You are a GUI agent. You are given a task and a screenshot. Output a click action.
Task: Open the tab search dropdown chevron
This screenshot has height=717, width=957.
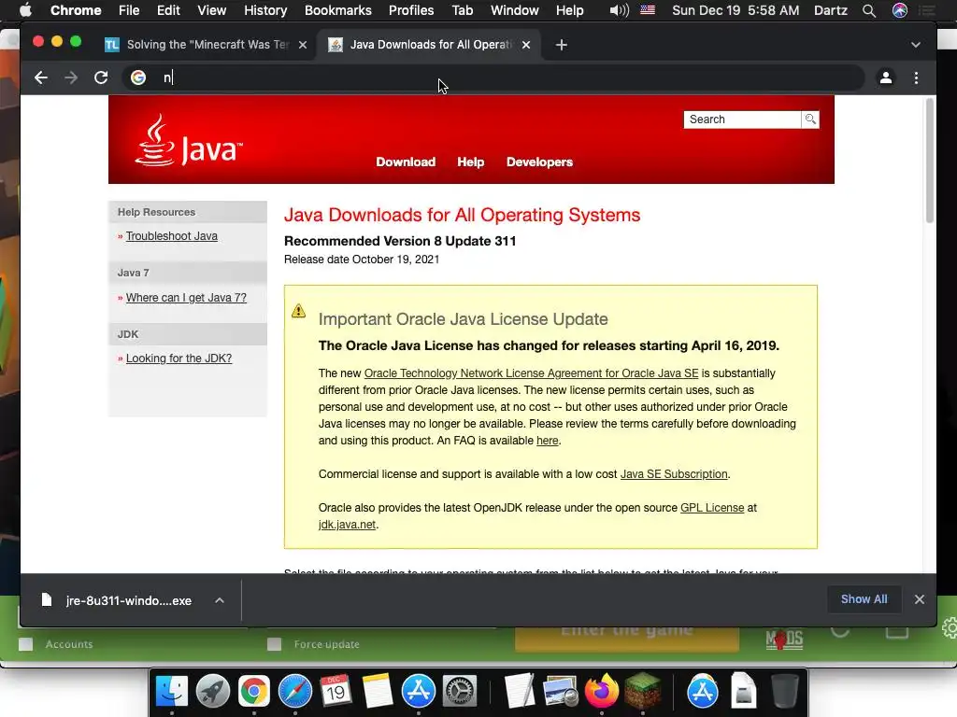point(916,45)
